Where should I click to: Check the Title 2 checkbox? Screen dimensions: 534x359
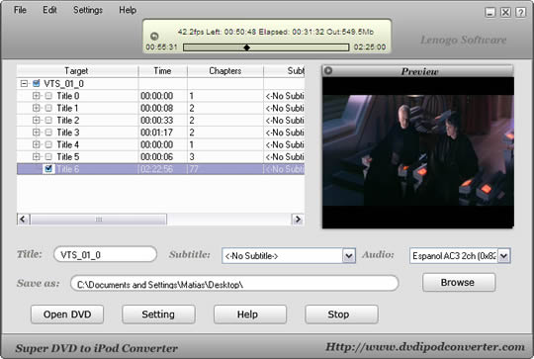[48, 121]
